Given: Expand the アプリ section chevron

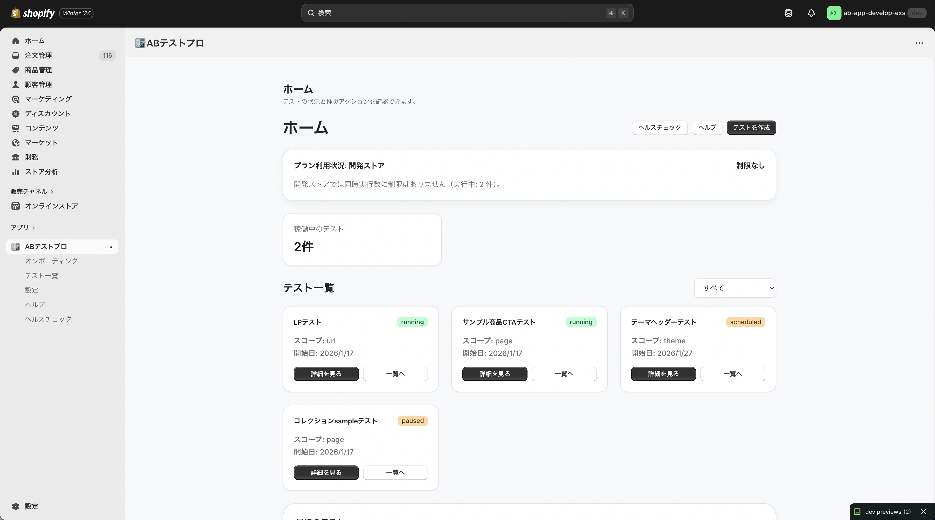Looking at the screenshot, I should [x=34, y=228].
